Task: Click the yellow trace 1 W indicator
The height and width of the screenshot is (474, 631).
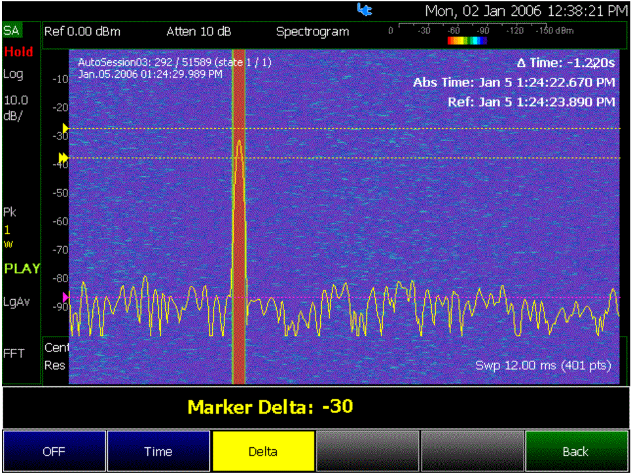Action: click(8, 236)
